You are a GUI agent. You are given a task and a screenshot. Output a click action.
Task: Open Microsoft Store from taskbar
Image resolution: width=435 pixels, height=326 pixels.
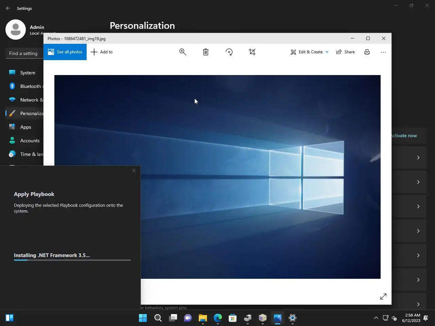pos(233,318)
